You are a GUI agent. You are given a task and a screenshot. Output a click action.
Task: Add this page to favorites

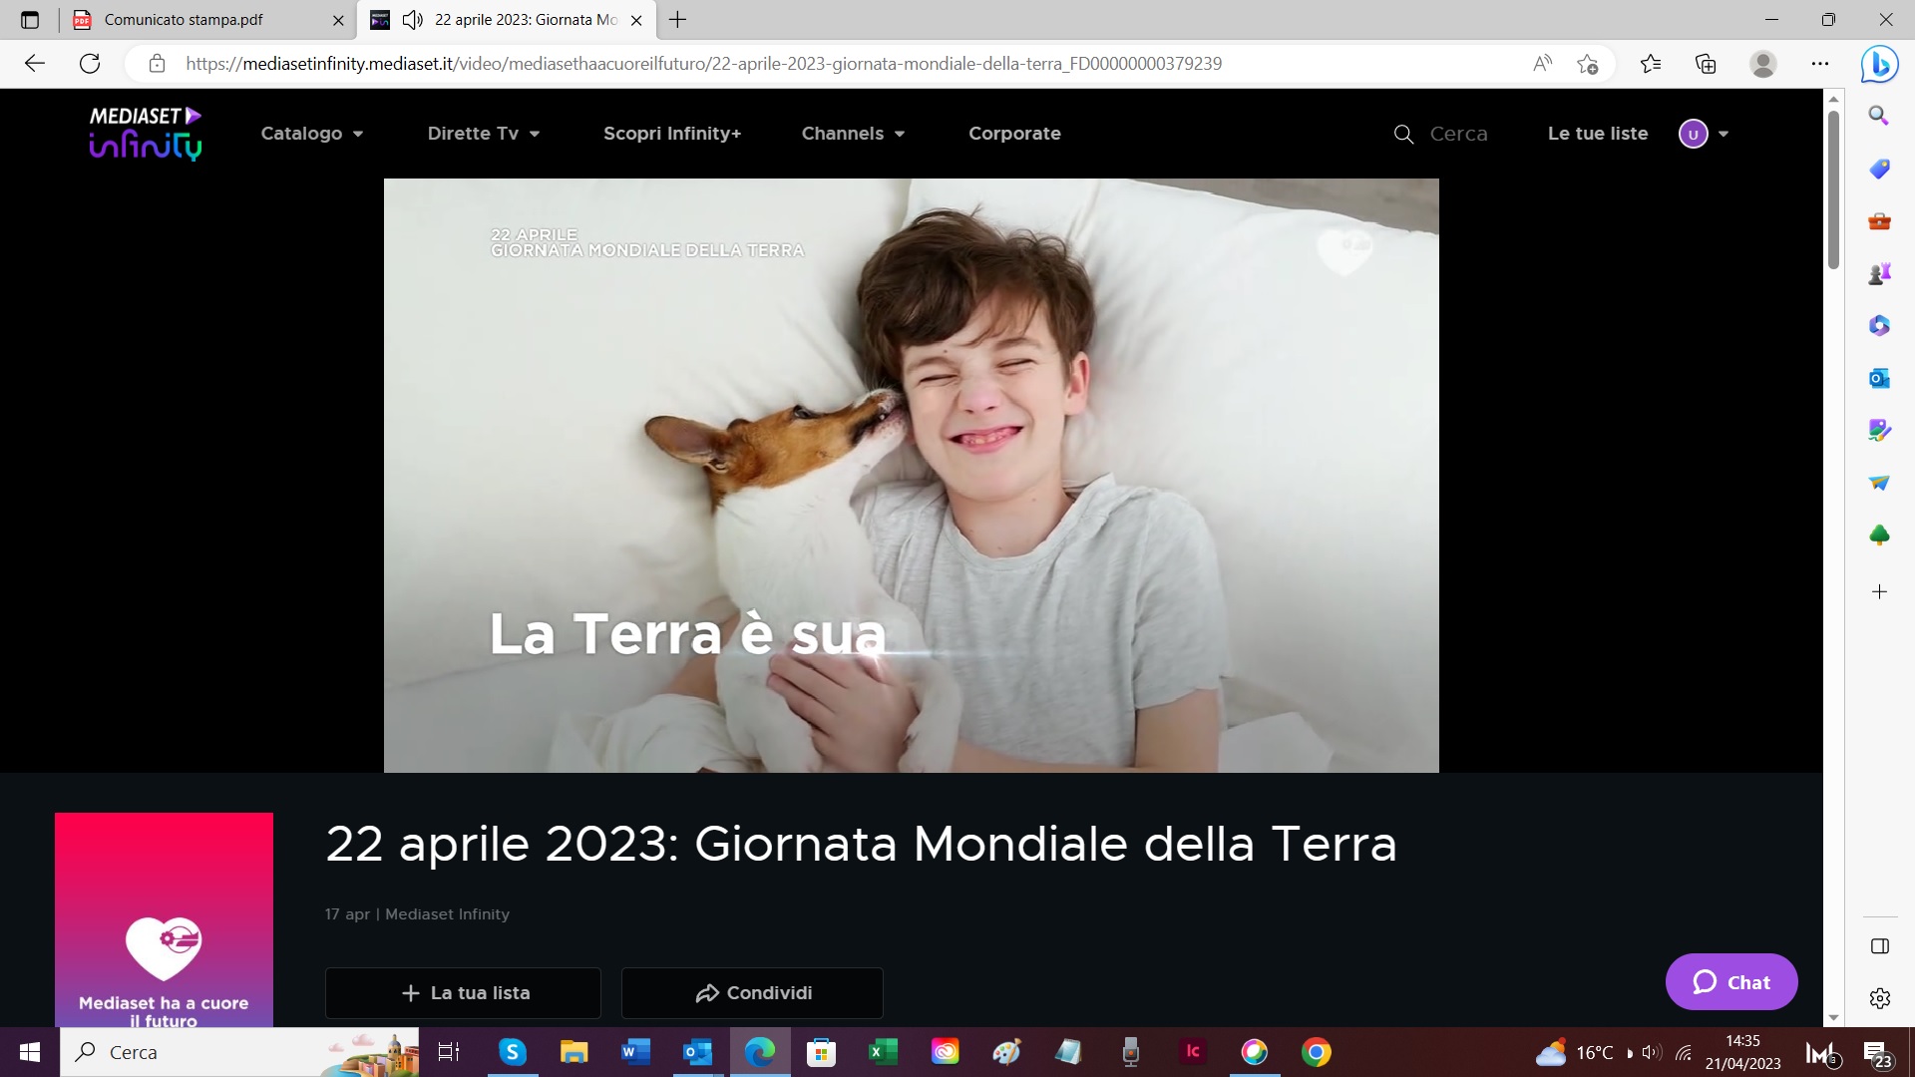1588,64
